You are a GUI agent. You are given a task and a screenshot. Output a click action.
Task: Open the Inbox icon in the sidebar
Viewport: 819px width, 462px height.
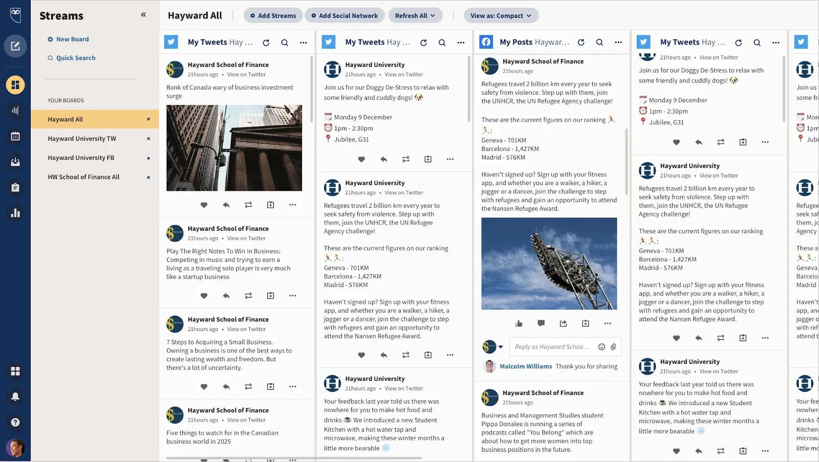click(15, 162)
